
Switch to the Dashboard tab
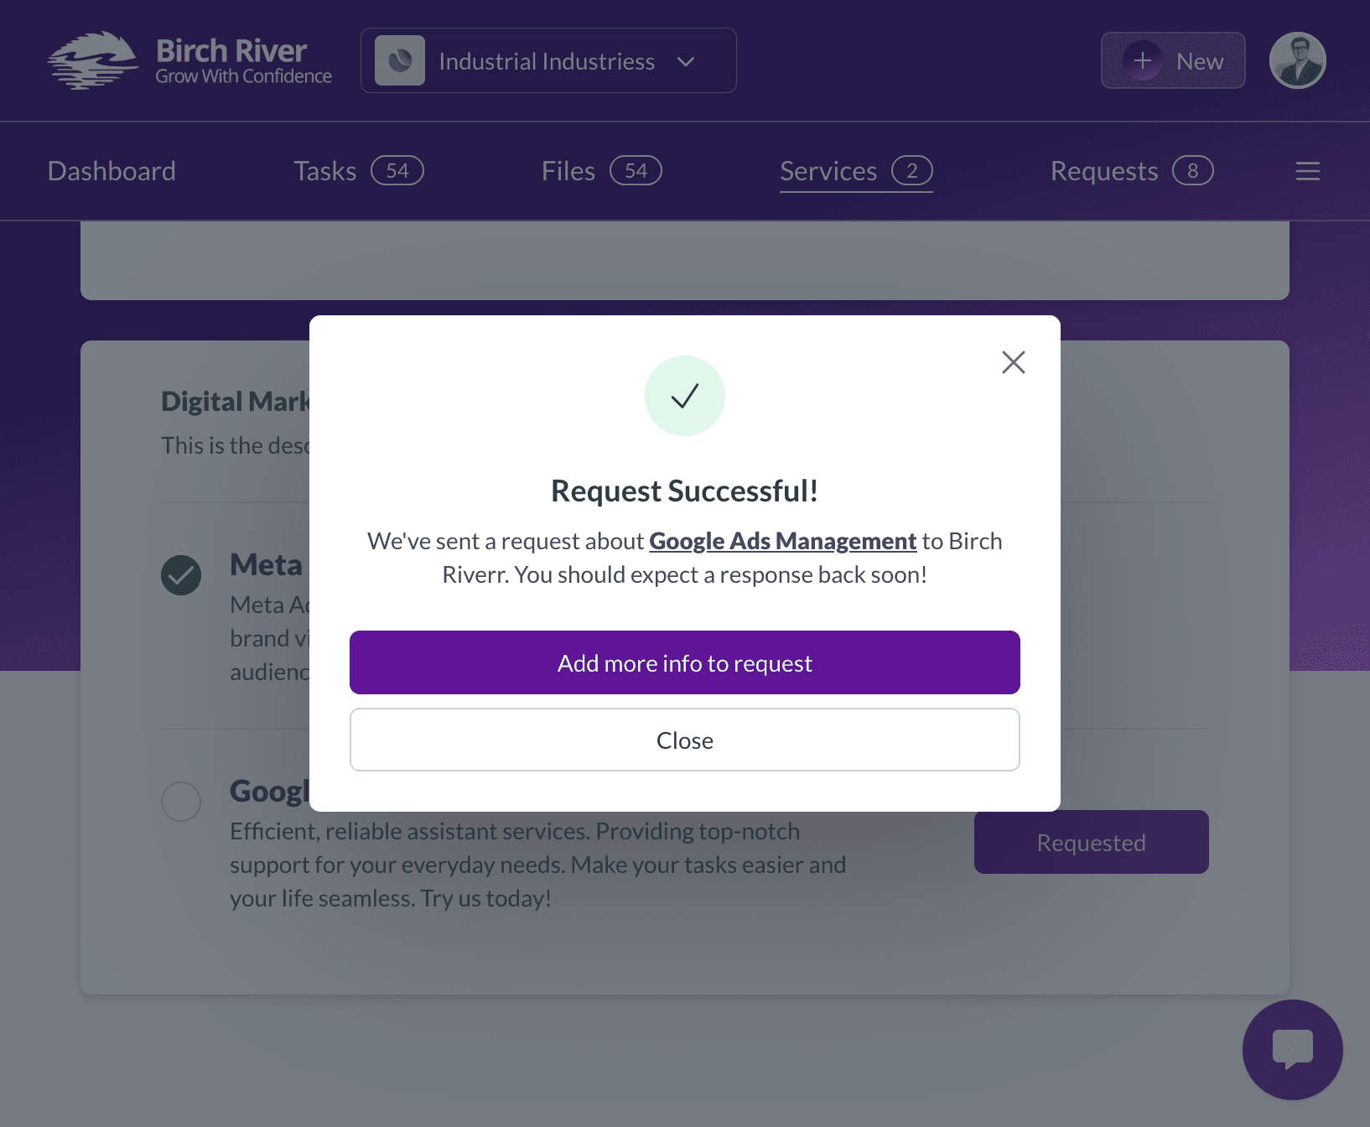[112, 171]
